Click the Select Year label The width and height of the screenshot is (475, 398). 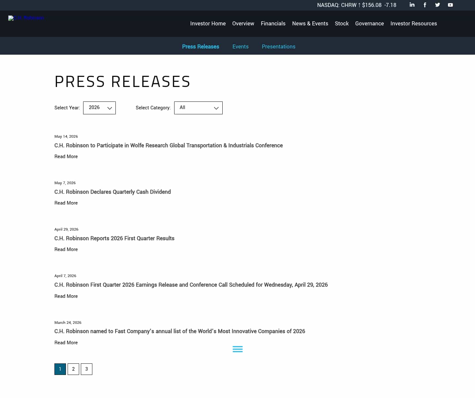[67, 108]
